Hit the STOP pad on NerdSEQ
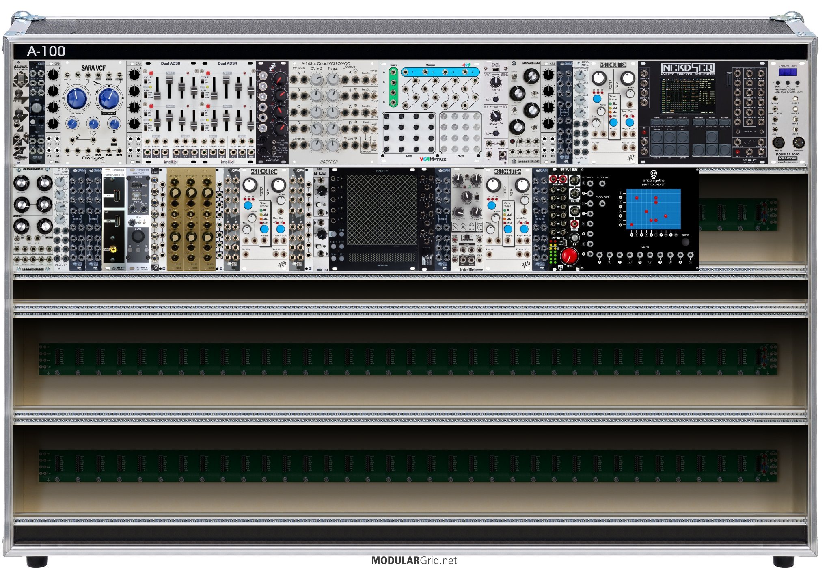Image resolution: width=829 pixels, height=569 pixels. tap(669, 136)
